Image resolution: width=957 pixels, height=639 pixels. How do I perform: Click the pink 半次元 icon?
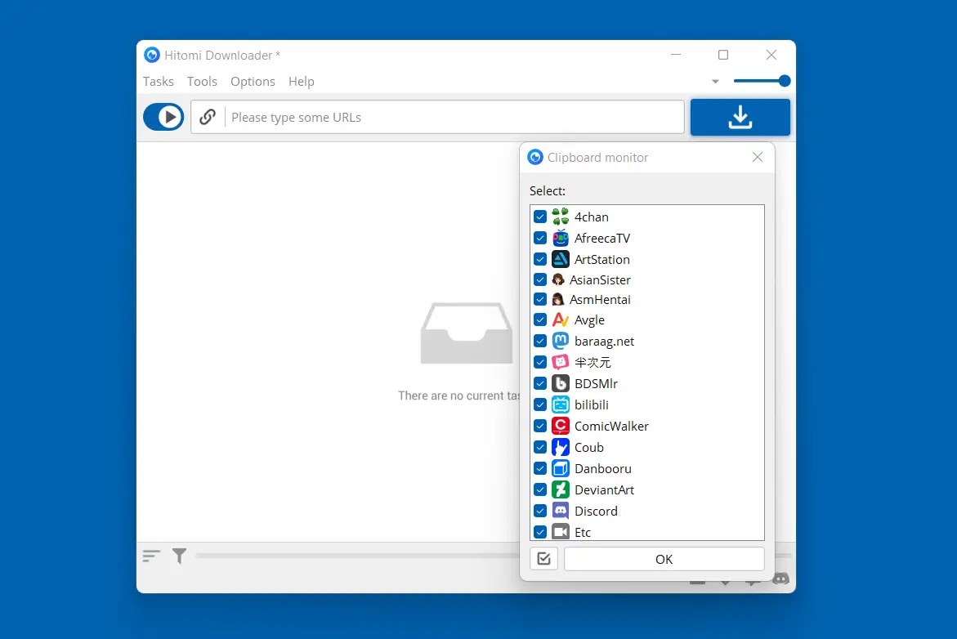click(x=561, y=362)
